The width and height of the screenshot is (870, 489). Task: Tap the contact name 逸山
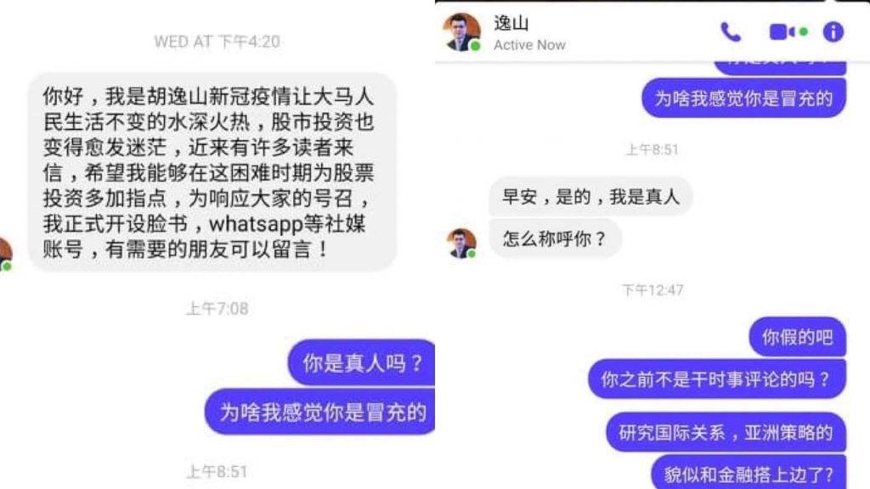pos(511,23)
